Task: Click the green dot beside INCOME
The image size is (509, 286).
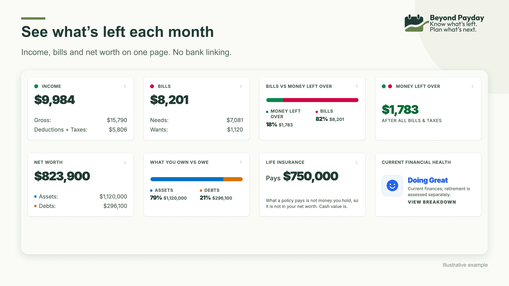Action: click(x=36, y=86)
